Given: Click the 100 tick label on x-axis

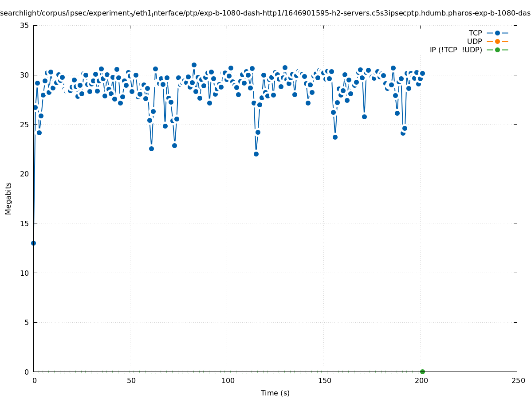Looking at the screenshot, I should pos(228,380).
